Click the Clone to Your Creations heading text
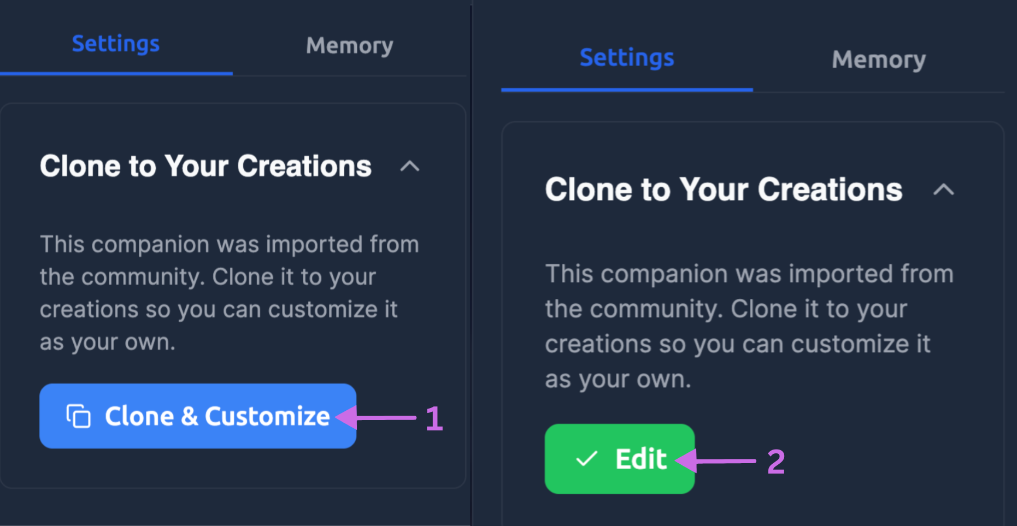The width and height of the screenshot is (1017, 526). [206, 167]
